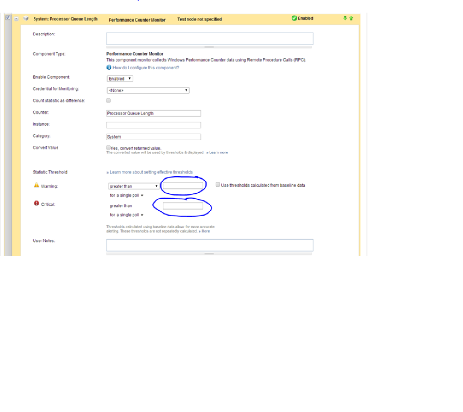Toggle the component selection checkbox in header

8,18
